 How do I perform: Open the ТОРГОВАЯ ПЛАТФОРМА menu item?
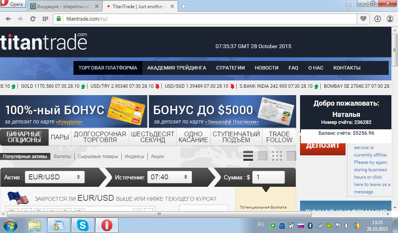108,68
